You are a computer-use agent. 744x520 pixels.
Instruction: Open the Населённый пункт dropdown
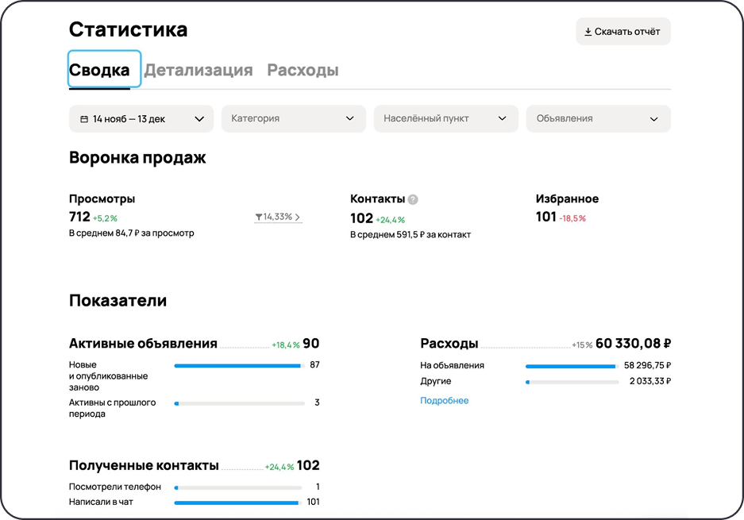pyautogui.click(x=445, y=118)
